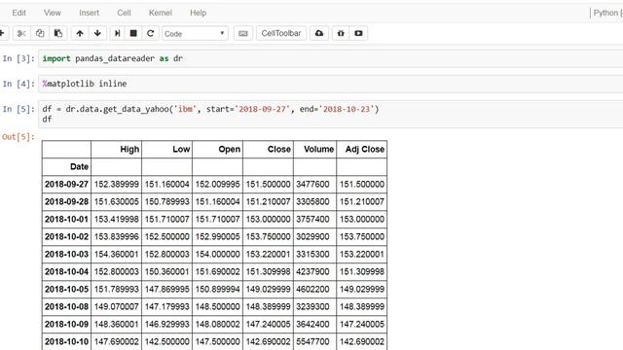Move cell up with arrow icon
The height and width of the screenshot is (350, 623).
[80, 33]
